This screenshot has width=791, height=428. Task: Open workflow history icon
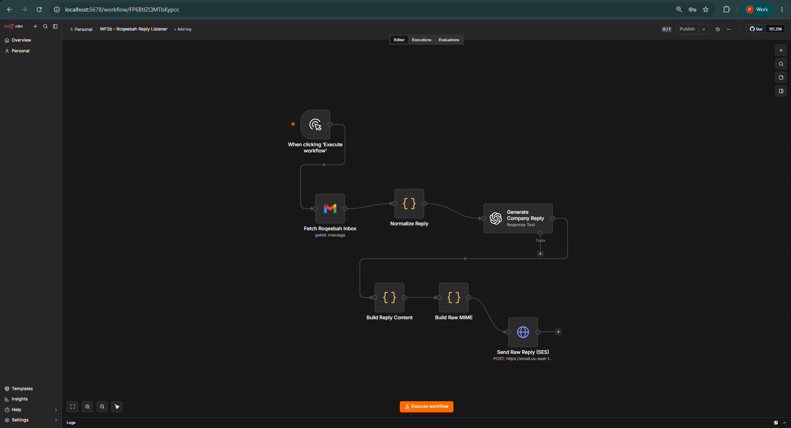click(x=718, y=29)
